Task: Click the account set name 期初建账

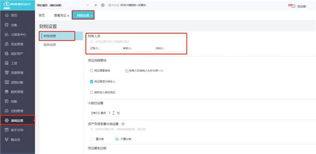Action: (49, 6)
